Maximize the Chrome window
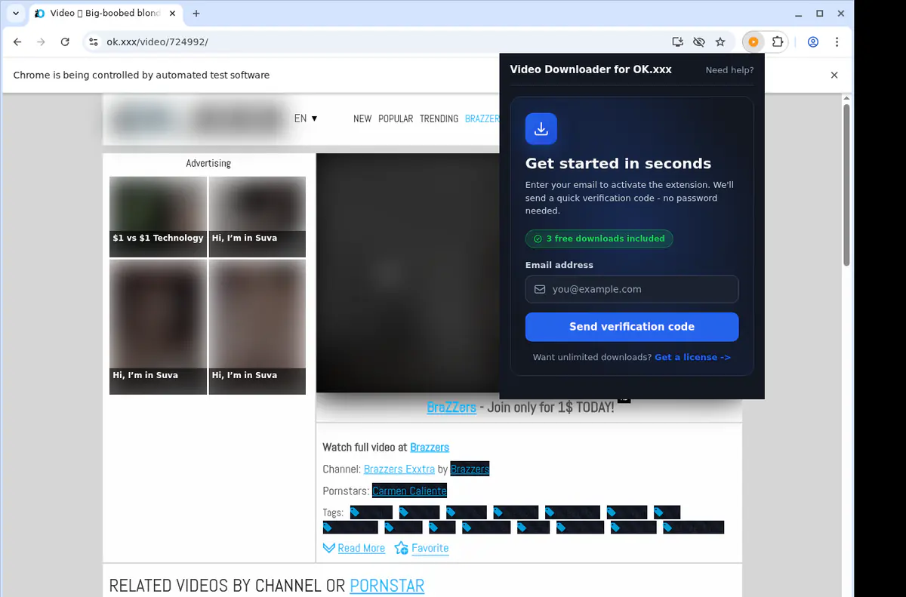 coord(820,14)
